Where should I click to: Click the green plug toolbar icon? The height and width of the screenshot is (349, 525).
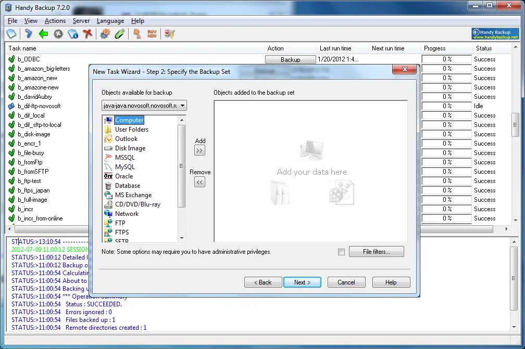coord(120,34)
